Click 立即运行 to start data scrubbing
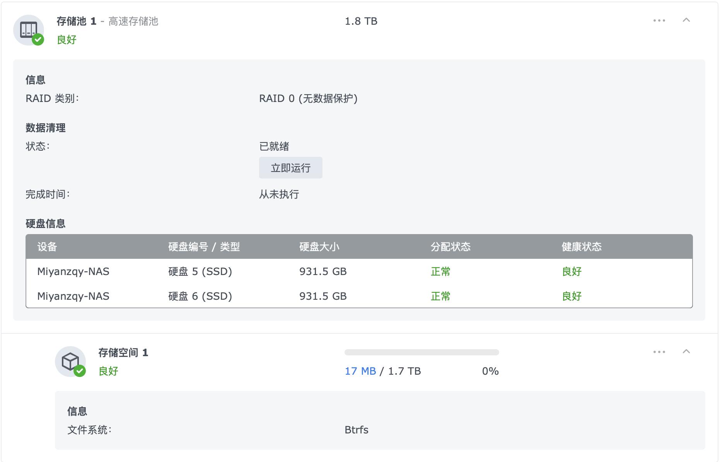 pyautogui.click(x=290, y=167)
